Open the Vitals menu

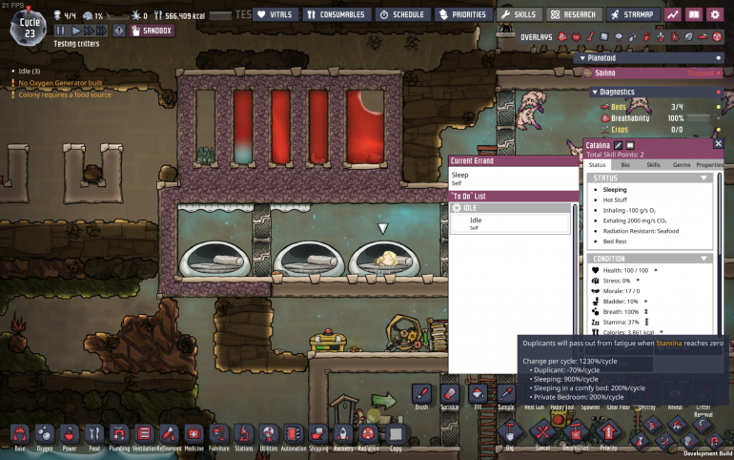275,14
